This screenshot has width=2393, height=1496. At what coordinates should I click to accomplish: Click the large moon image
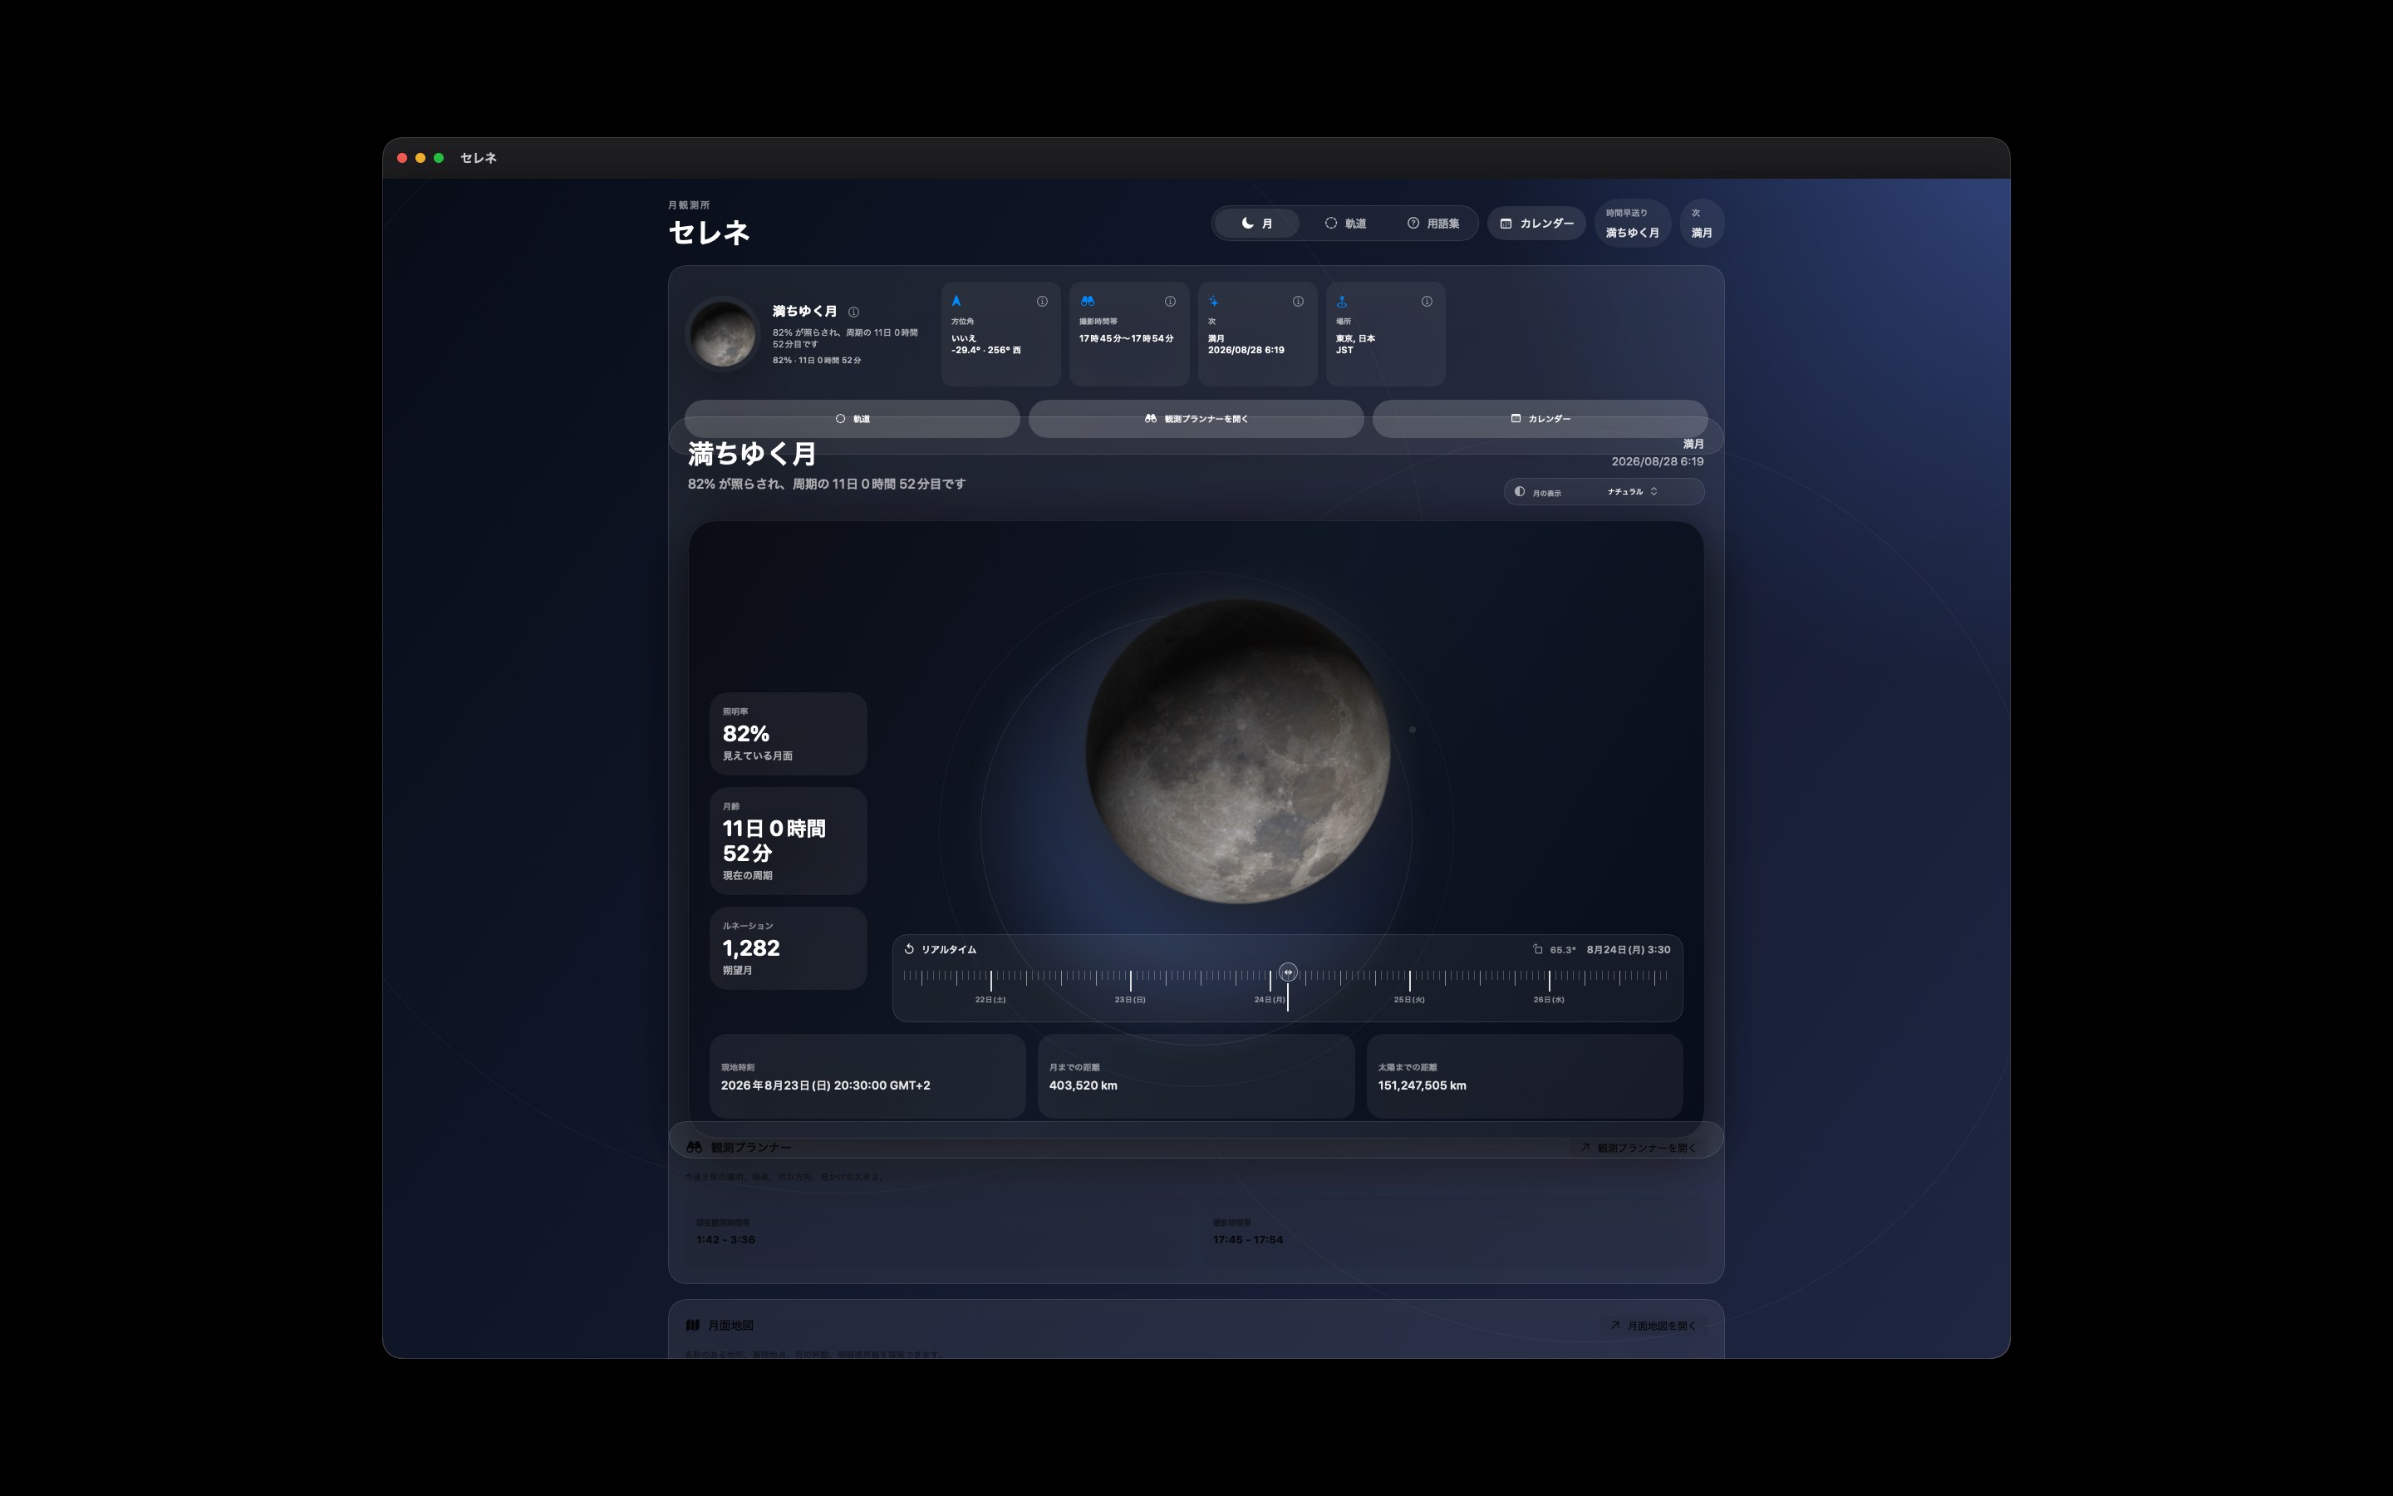point(1237,751)
